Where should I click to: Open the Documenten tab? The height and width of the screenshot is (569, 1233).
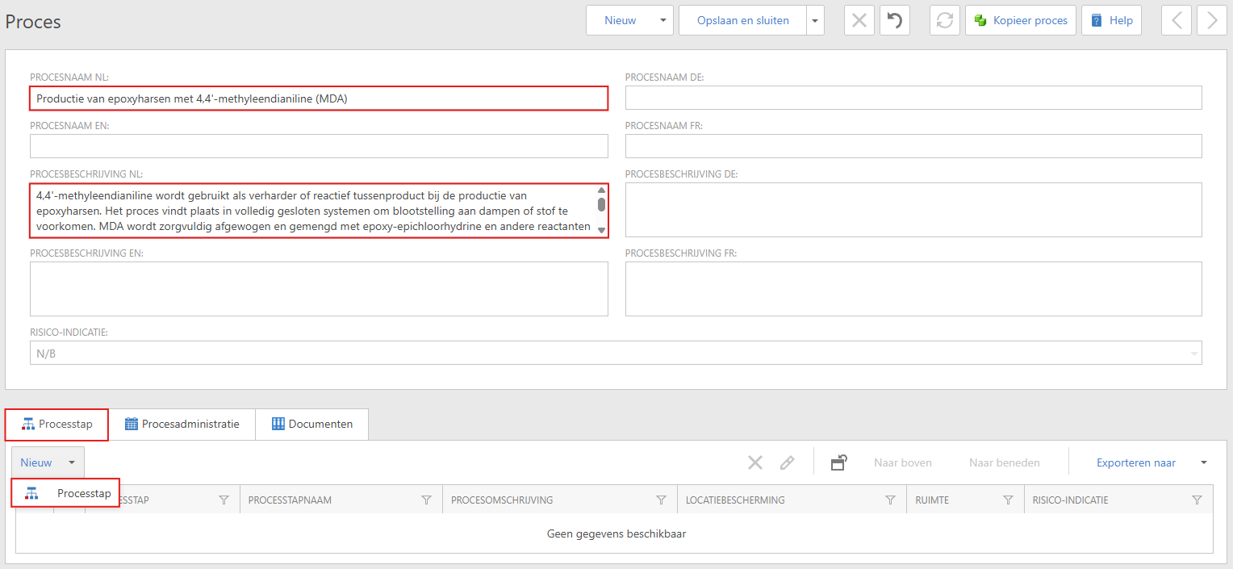tap(311, 424)
